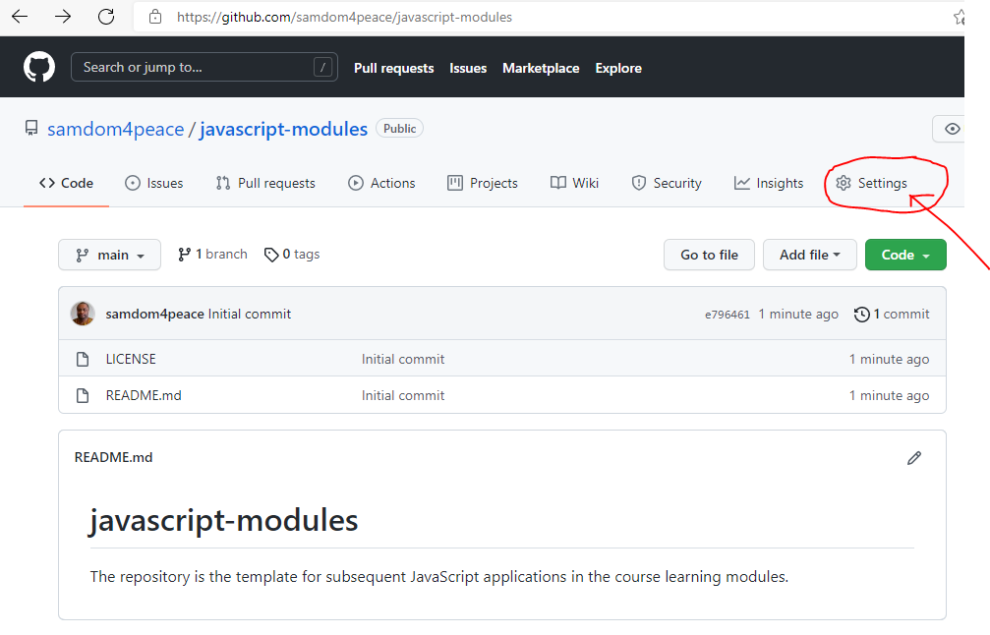Open the Wiki tab
This screenshot has height=635, width=990.
click(574, 183)
